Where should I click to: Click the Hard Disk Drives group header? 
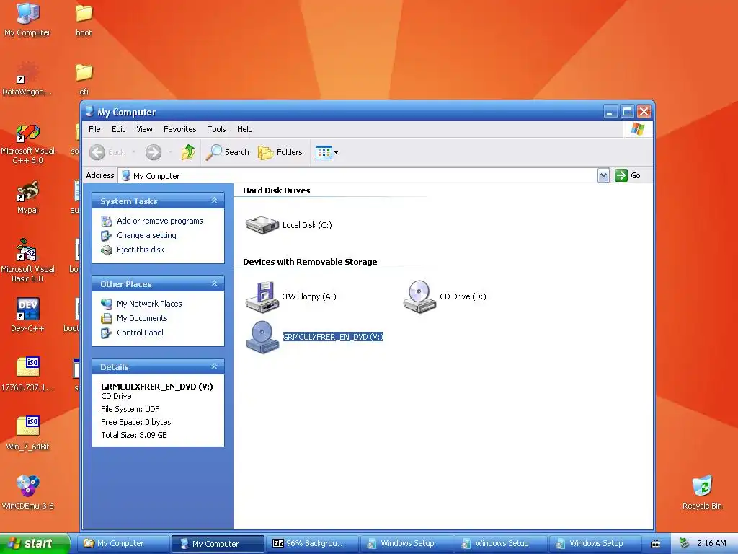[276, 190]
